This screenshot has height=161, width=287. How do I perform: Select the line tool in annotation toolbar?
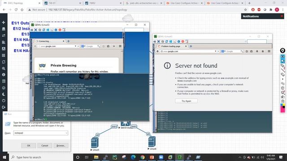pos(283,70)
